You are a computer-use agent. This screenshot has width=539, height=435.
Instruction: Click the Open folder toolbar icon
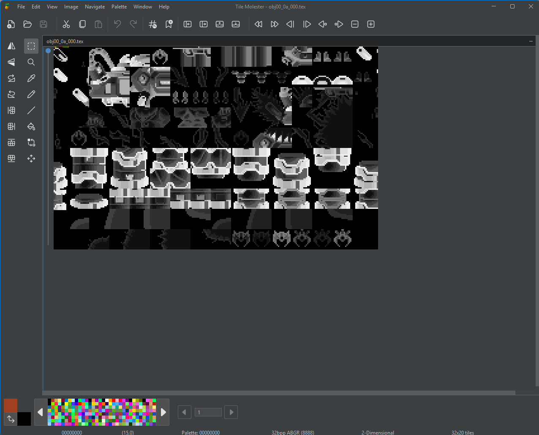point(27,24)
